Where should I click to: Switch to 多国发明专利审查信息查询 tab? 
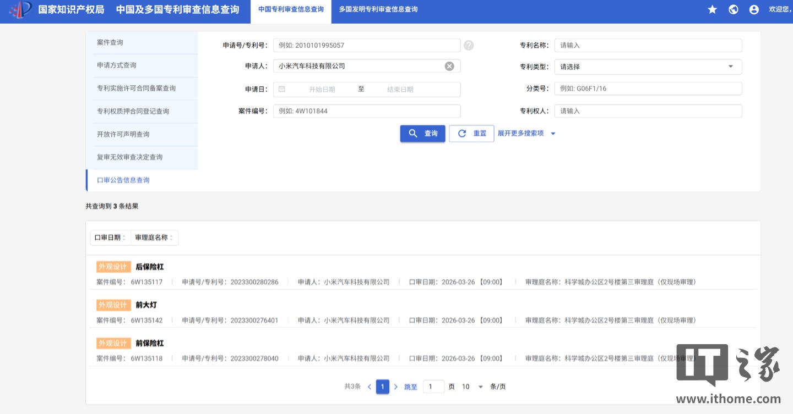tap(378, 9)
